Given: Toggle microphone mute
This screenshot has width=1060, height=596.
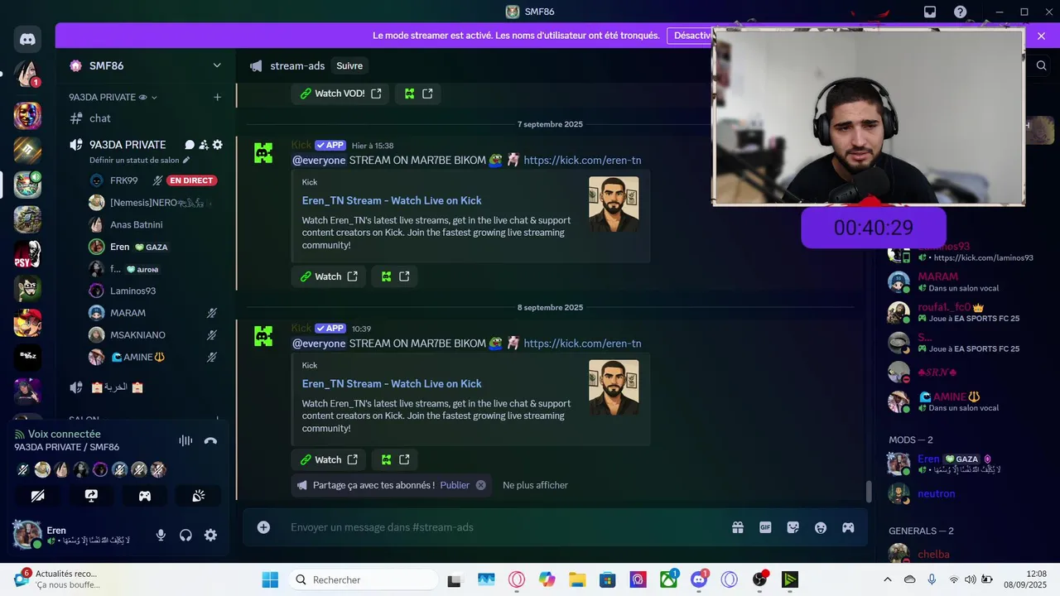Looking at the screenshot, I should (x=161, y=536).
